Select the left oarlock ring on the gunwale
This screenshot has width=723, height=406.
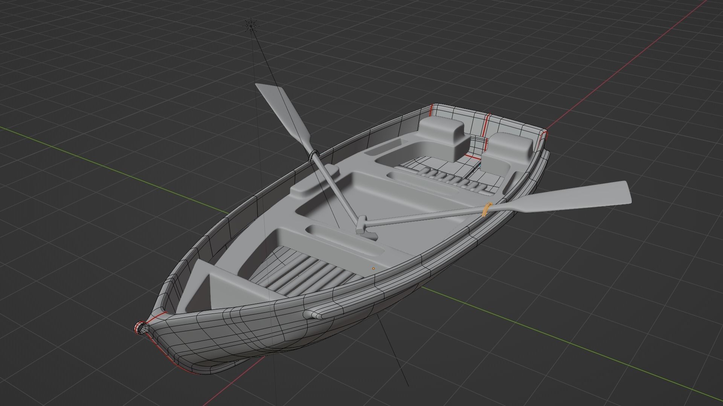313,155
